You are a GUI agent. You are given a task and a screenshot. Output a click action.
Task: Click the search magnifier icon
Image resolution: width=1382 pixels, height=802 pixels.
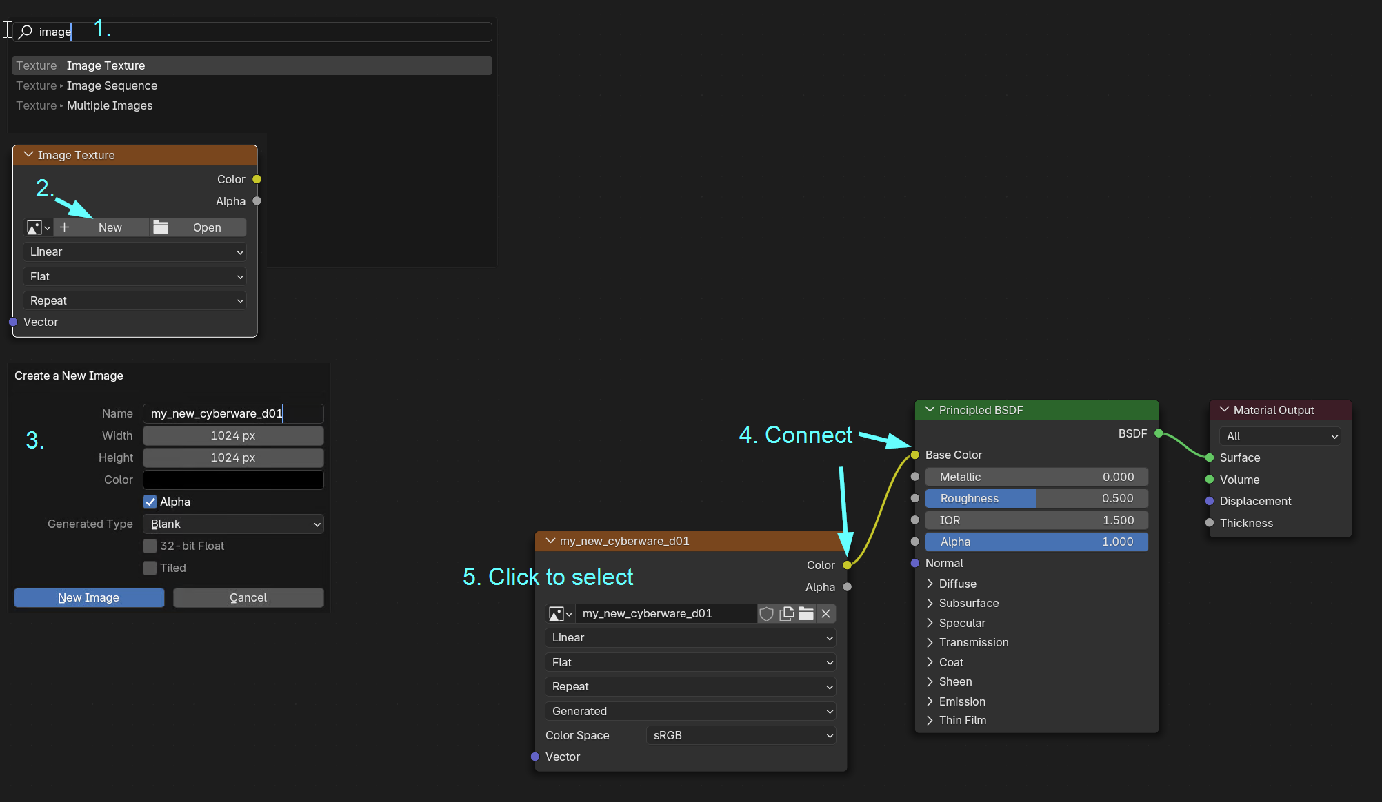coord(26,32)
